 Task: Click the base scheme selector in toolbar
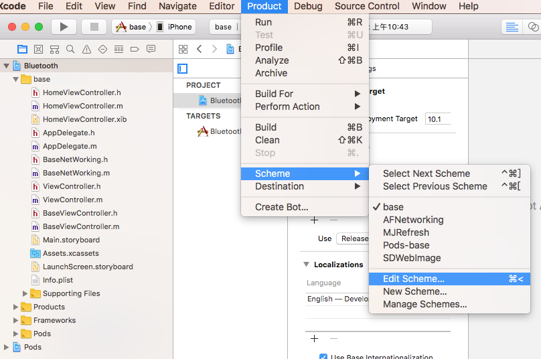coord(131,27)
